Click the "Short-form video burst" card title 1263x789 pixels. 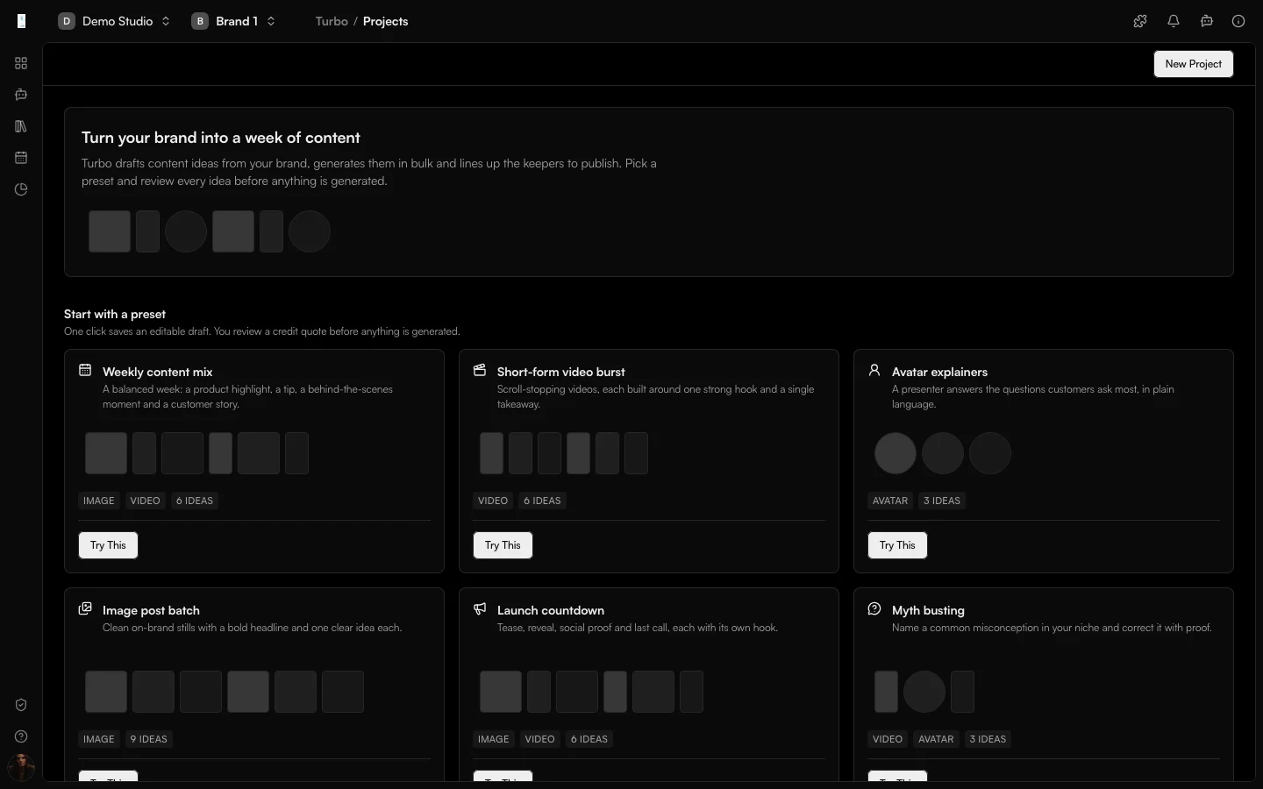click(561, 372)
